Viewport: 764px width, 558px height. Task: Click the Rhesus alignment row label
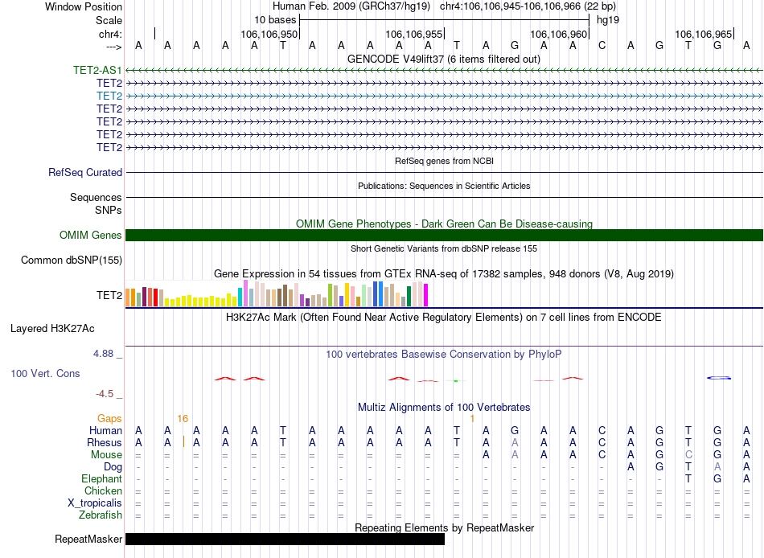105,443
